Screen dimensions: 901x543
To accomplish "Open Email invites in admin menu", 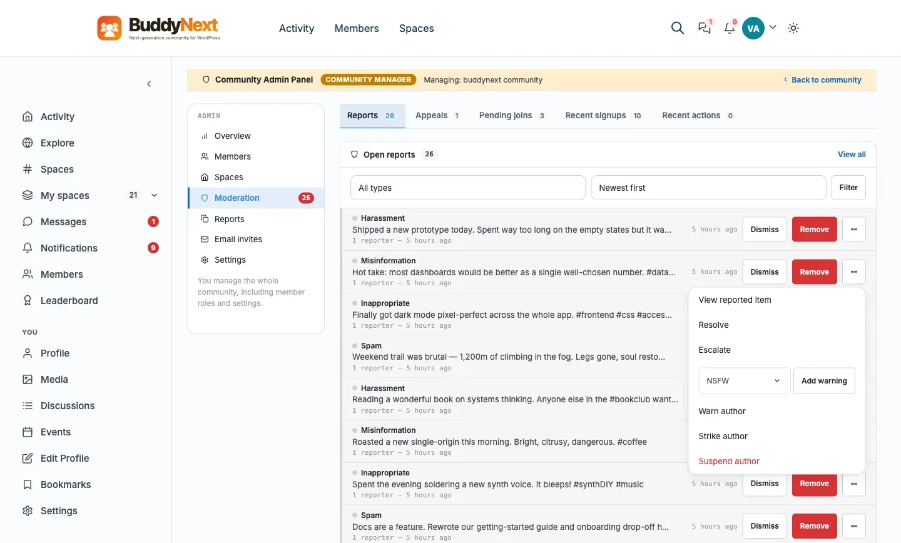I will [256, 239].
